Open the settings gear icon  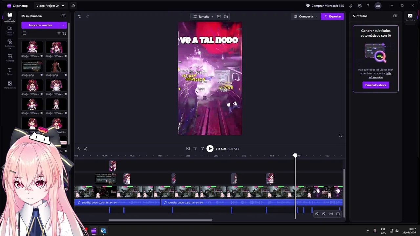(x=360, y=6)
